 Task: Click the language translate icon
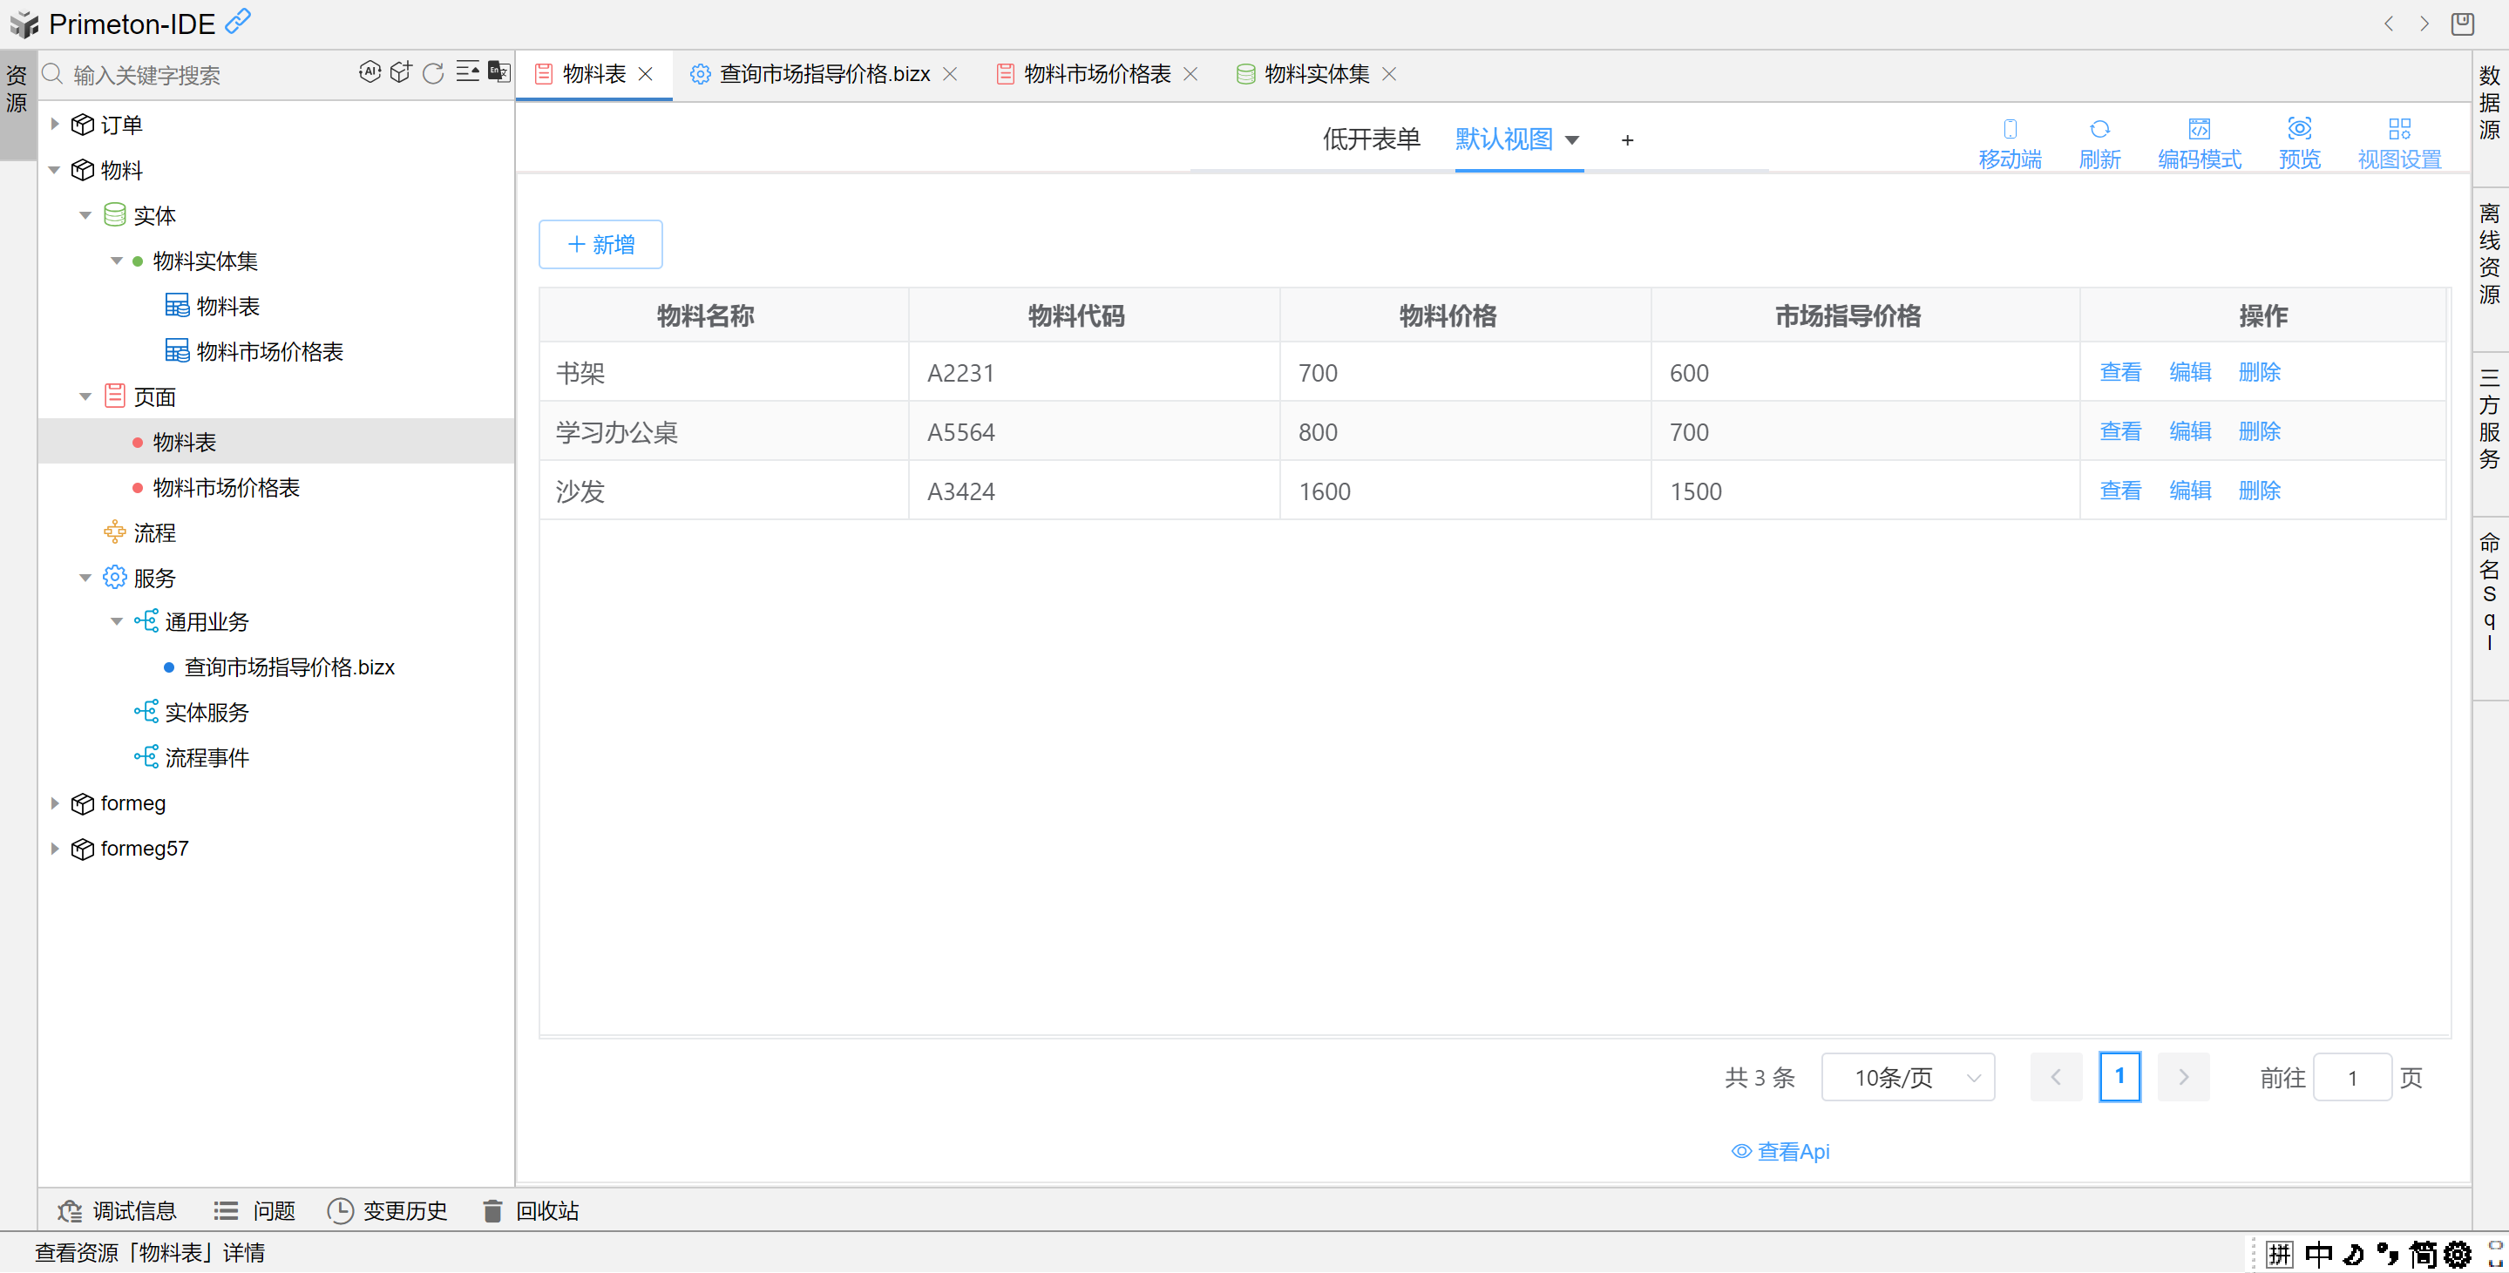[x=499, y=72]
